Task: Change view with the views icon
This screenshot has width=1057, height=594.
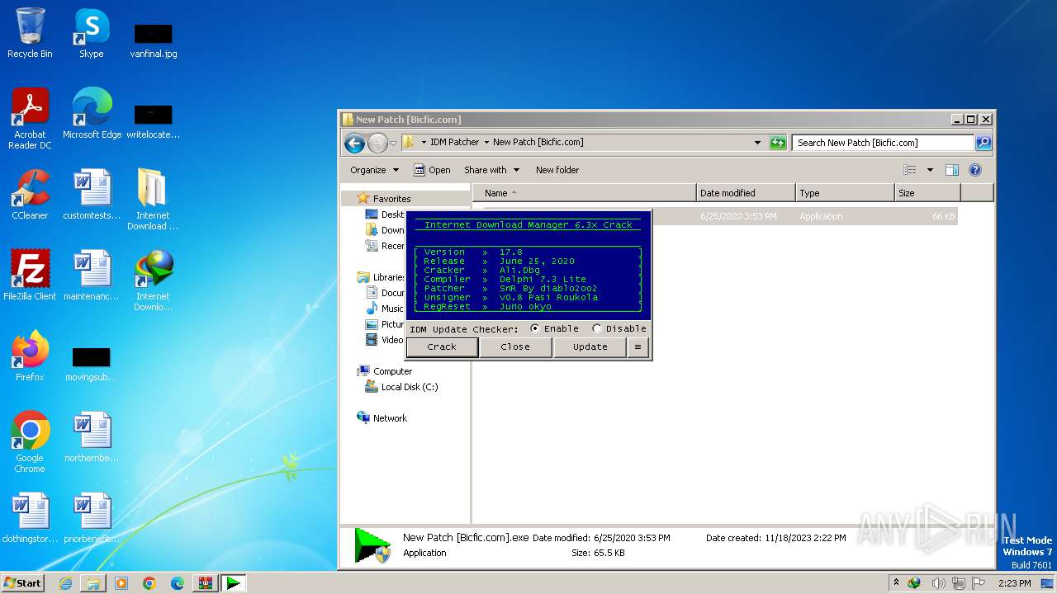Action: pos(910,170)
